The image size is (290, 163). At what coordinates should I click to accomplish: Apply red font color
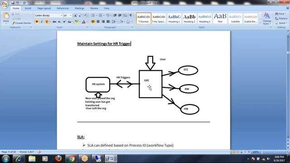tap(83, 22)
